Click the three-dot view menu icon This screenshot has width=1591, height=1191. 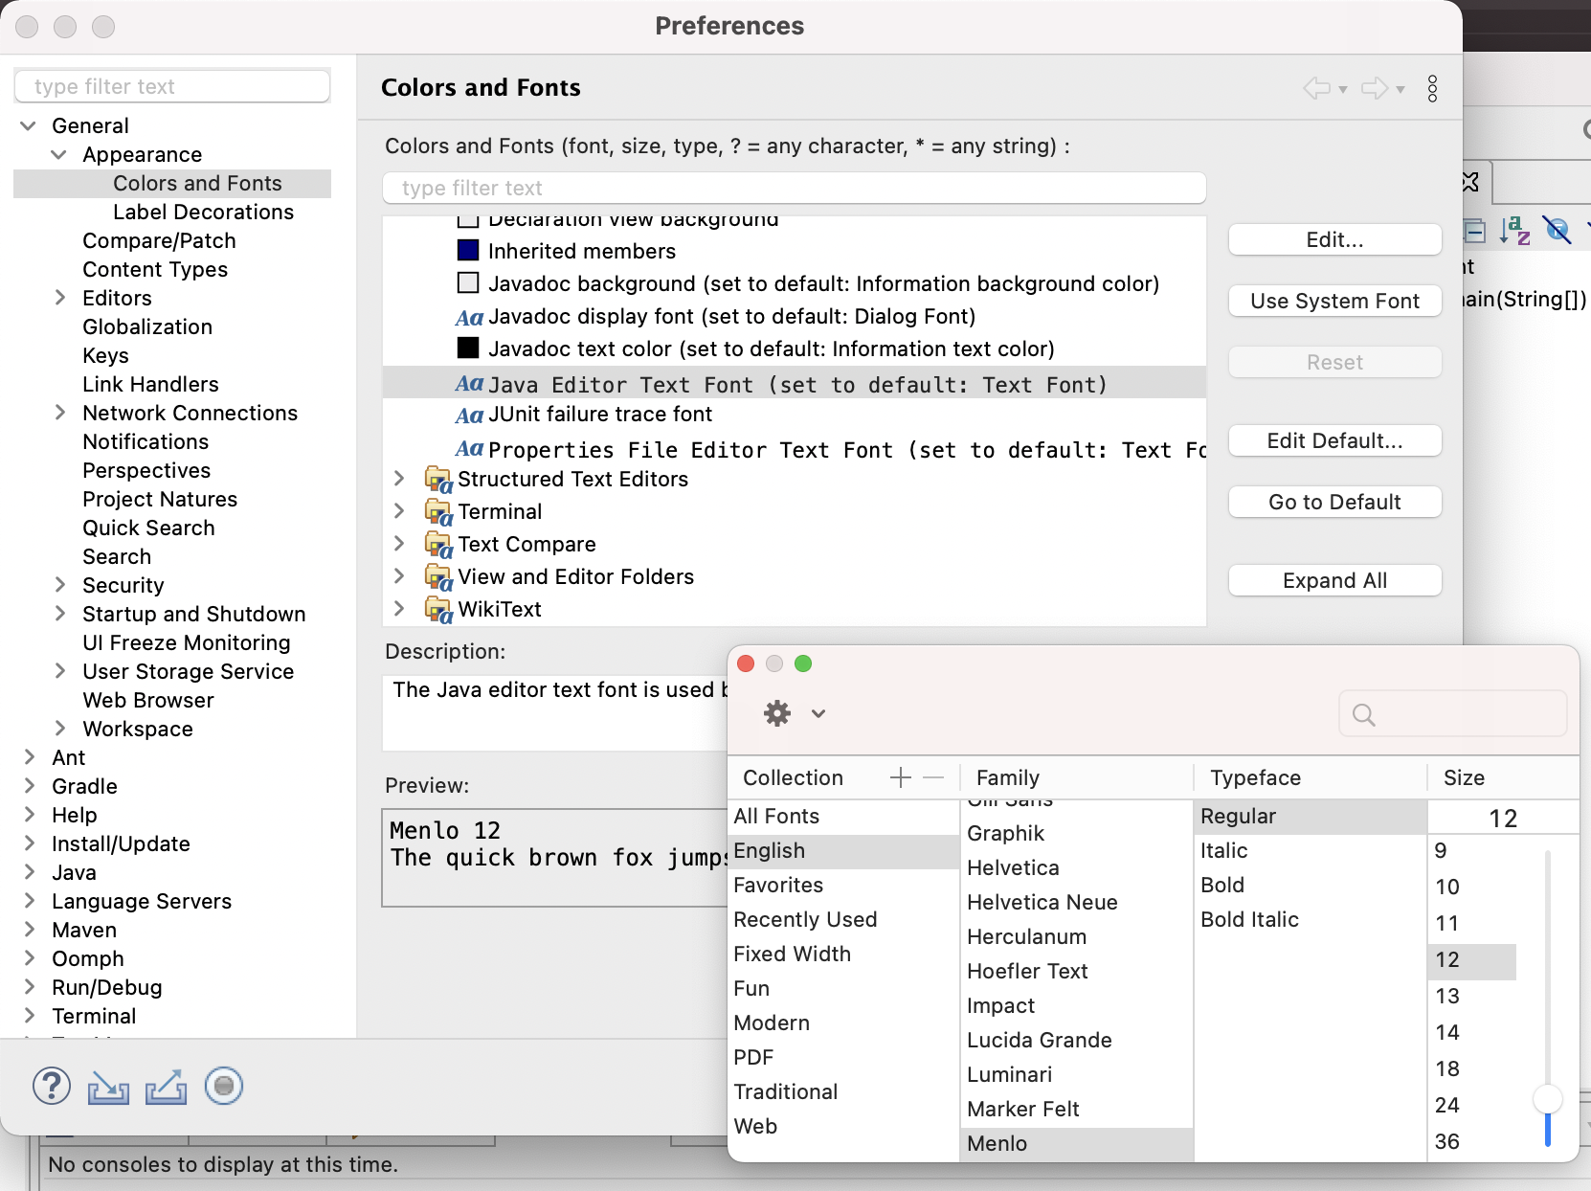1433,88
